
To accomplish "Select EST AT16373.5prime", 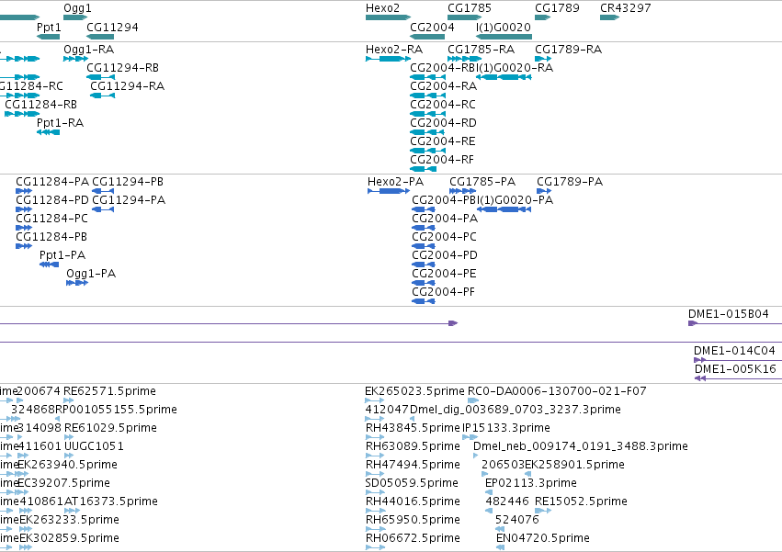I will point(72,511).
